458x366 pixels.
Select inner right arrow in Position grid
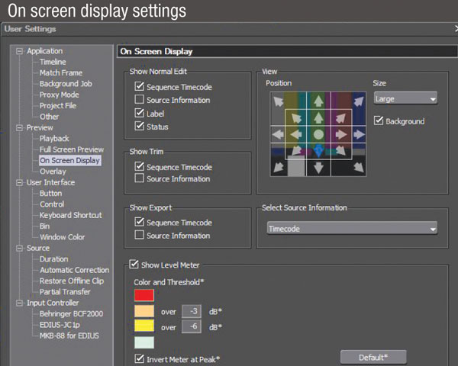(341, 134)
